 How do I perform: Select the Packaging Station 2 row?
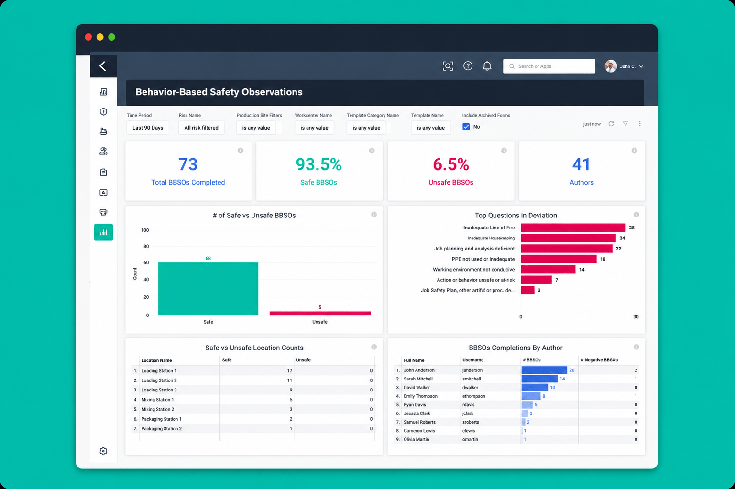pyautogui.click(x=253, y=429)
